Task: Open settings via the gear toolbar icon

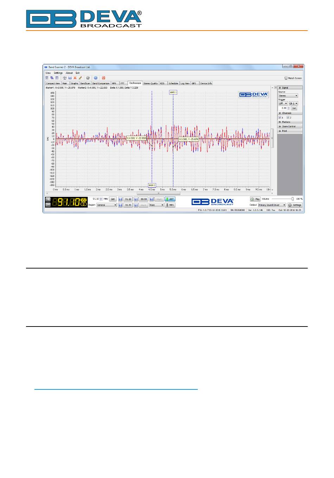Action: point(88,78)
